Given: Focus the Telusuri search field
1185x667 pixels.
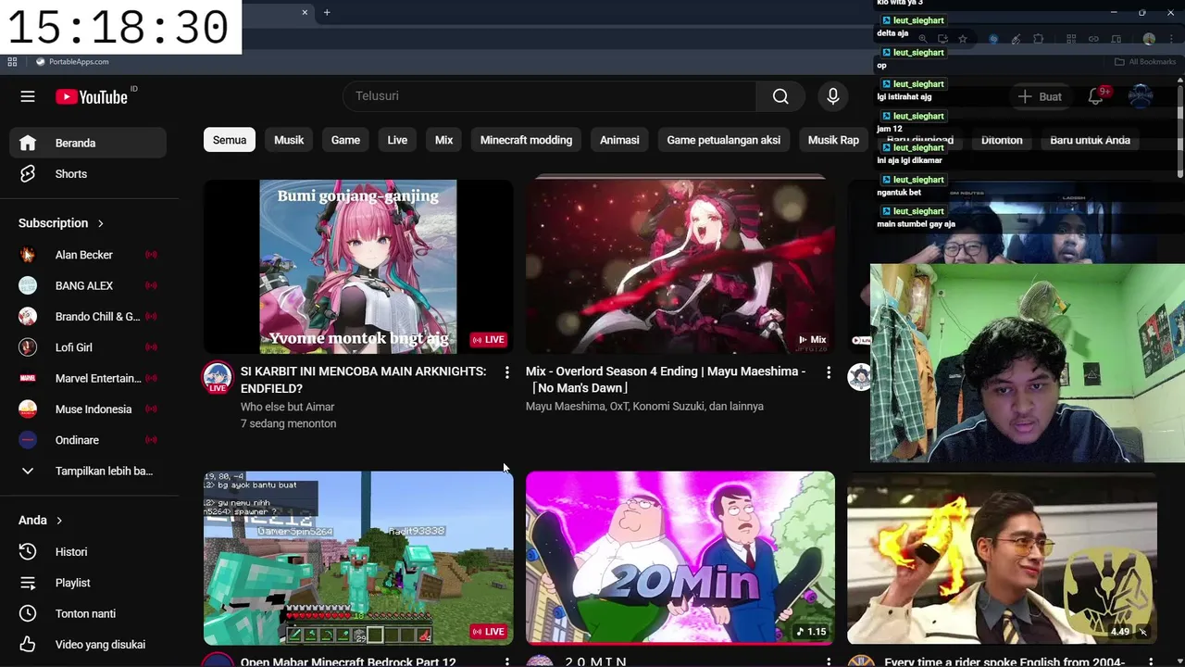Looking at the screenshot, I should click(x=549, y=96).
